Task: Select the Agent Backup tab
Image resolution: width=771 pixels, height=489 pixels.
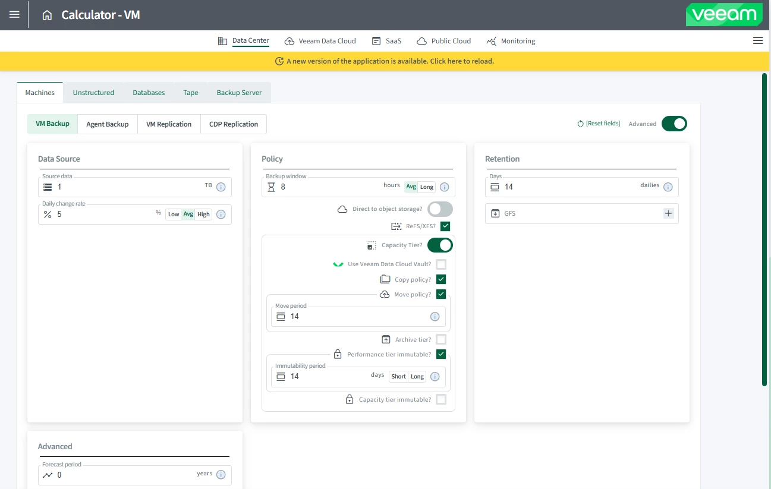Action: click(x=108, y=124)
